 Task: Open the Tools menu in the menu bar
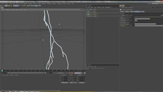14,4
